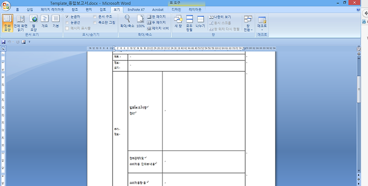The image size is (368, 186).
Task: Click the undo arrow icon
Action: pyautogui.click(x=9, y=42)
